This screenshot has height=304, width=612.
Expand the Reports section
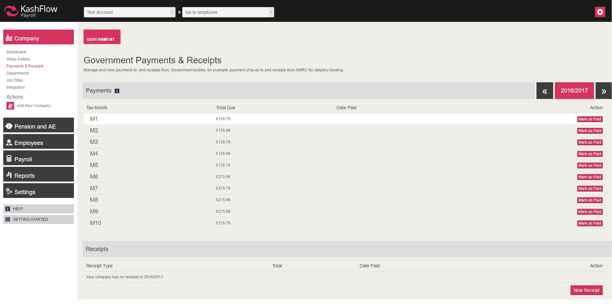point(39,174)
